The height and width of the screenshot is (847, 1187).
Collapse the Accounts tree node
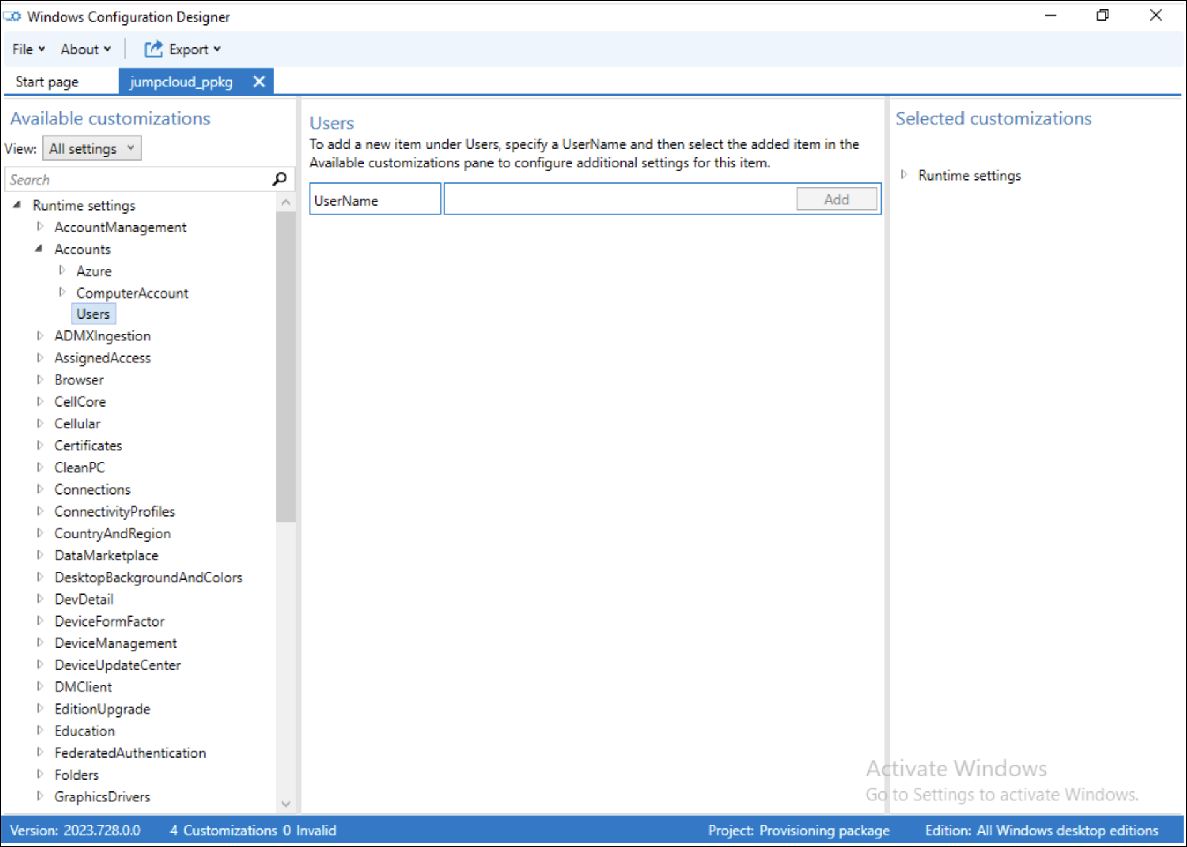pyautogui.click(x=39, y=249)
